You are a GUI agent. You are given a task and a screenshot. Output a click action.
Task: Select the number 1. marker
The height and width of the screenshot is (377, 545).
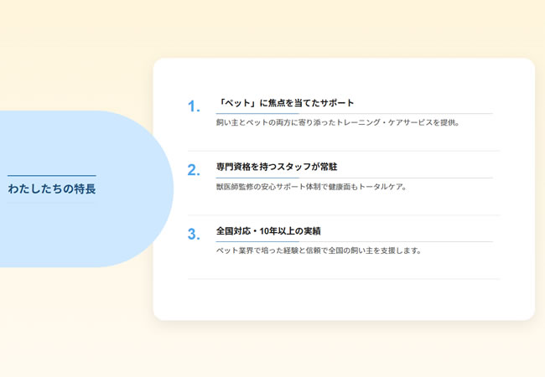coord(194,106)
